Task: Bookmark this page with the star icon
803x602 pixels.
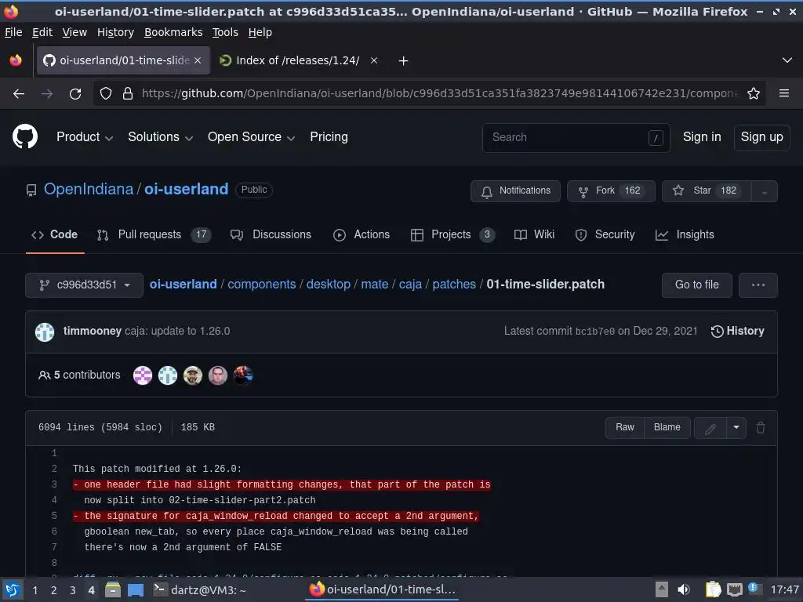Action: (x=754, y=93)
